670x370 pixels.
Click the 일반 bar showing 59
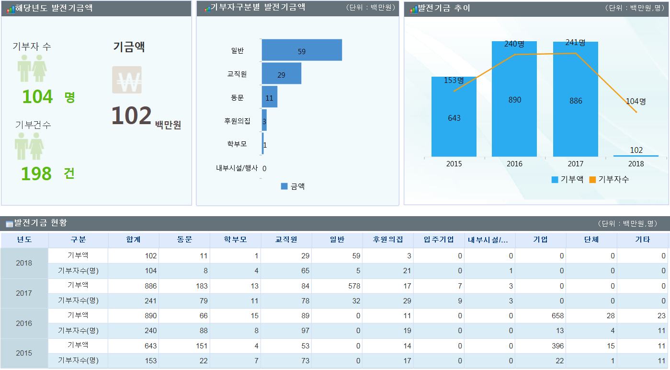[302, 50]
